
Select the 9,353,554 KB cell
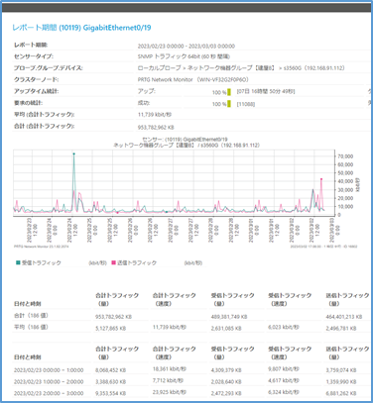[111, 393]
